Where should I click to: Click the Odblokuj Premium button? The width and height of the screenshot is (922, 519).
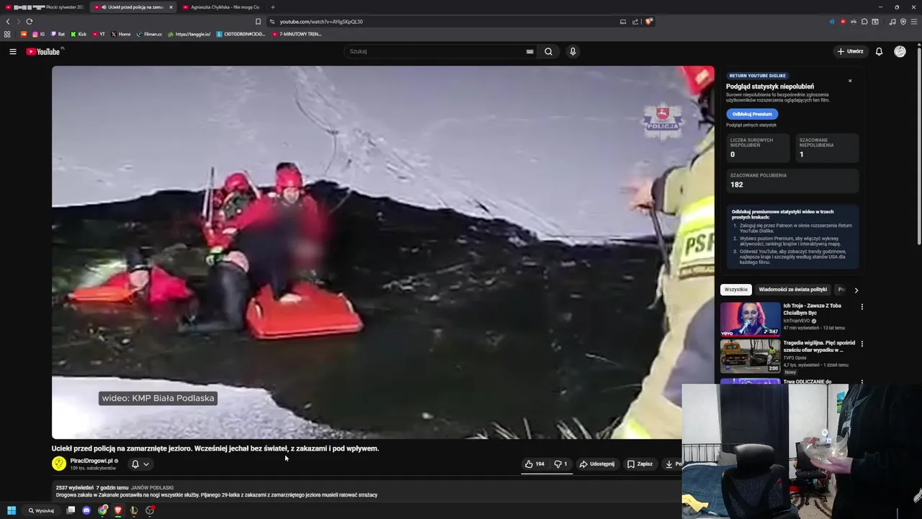(x=752, y=114)
